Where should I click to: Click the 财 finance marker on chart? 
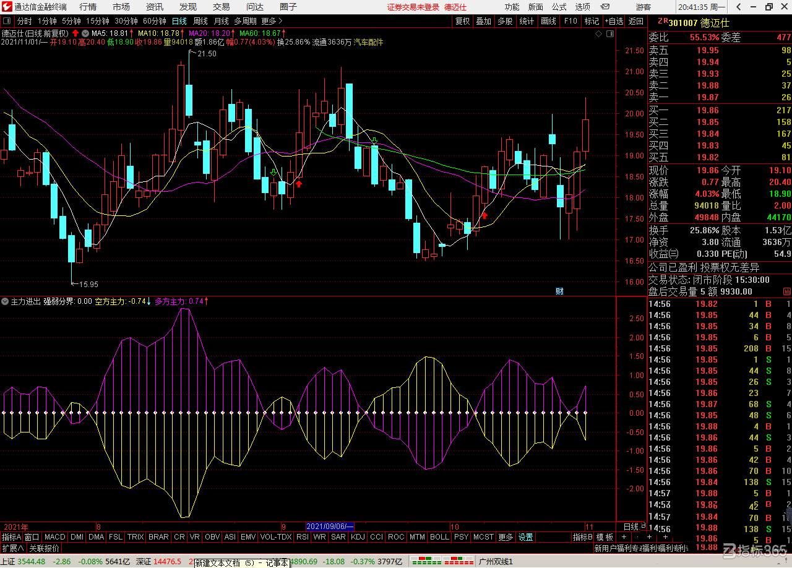click(559, 291)
